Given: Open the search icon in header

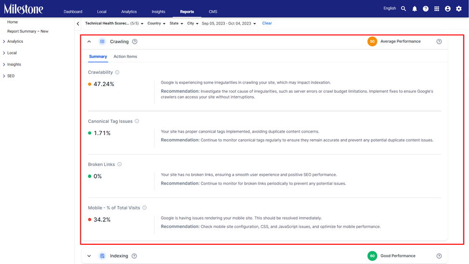Looking at the screenshot, I should (404, 9).
